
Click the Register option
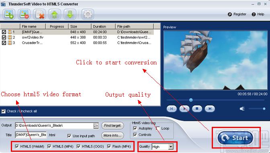(237, 14)
